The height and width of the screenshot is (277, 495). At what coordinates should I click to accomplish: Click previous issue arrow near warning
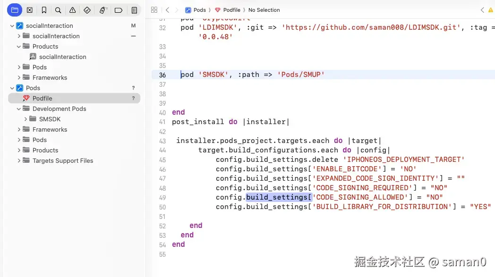tap(482, 10)
